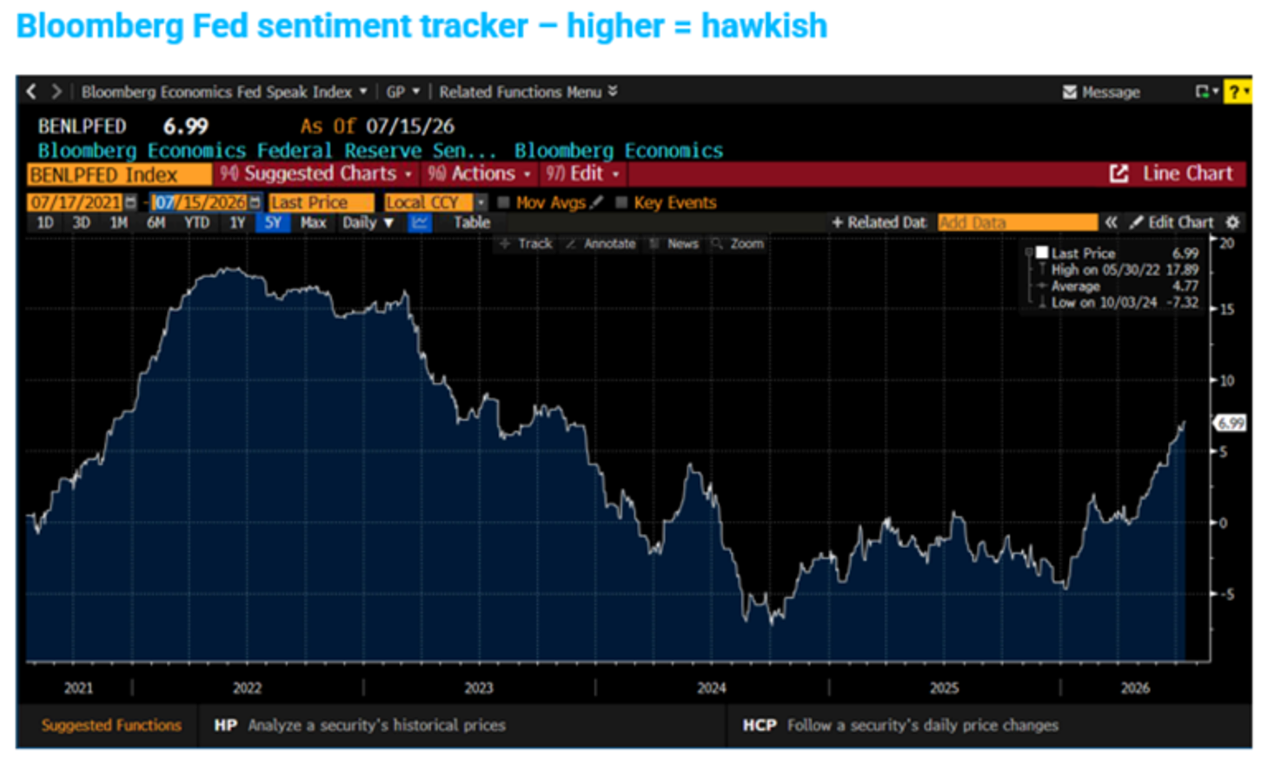The height and width of the screenshot is (758, 1268).
Task: Collapse panel with double left chevron
Action: point(1111,222)
